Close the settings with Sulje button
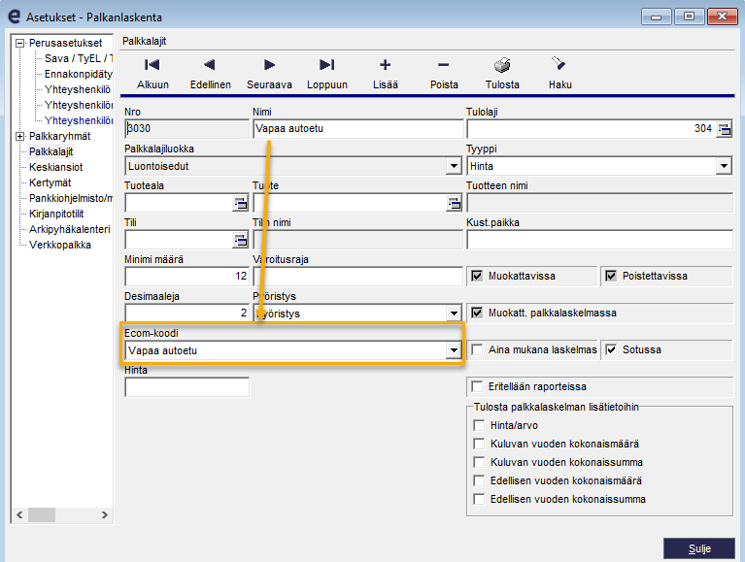 699,548
